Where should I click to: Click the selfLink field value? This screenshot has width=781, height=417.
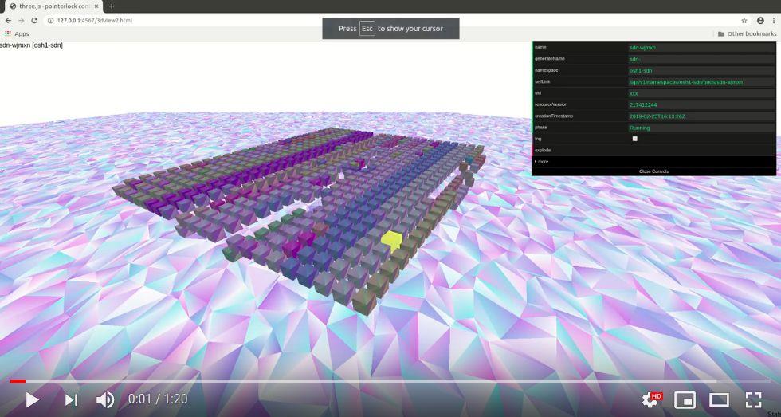point(701,81)
